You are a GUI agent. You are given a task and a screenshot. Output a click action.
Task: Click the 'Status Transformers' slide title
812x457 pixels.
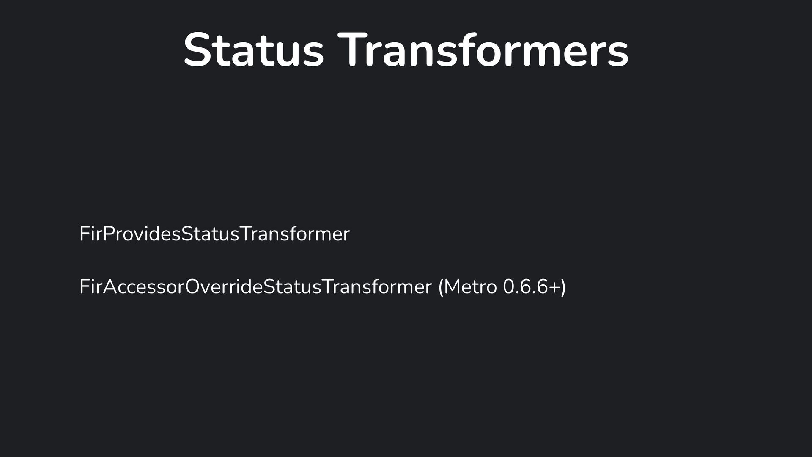pyautogui.click(x=406, y=50)
